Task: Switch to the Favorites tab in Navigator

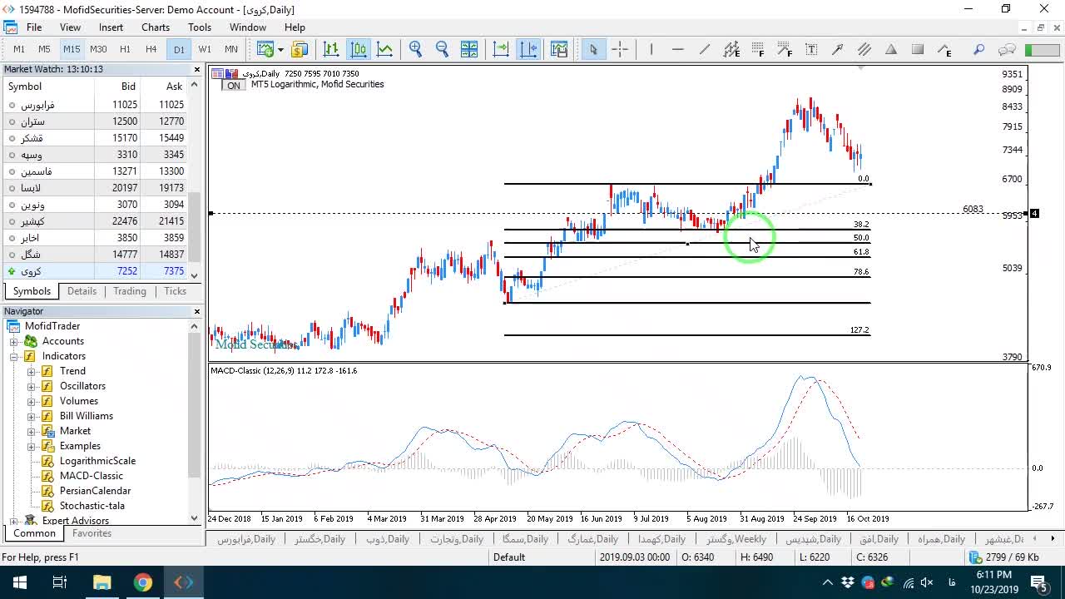Action: tap(92, 533)
